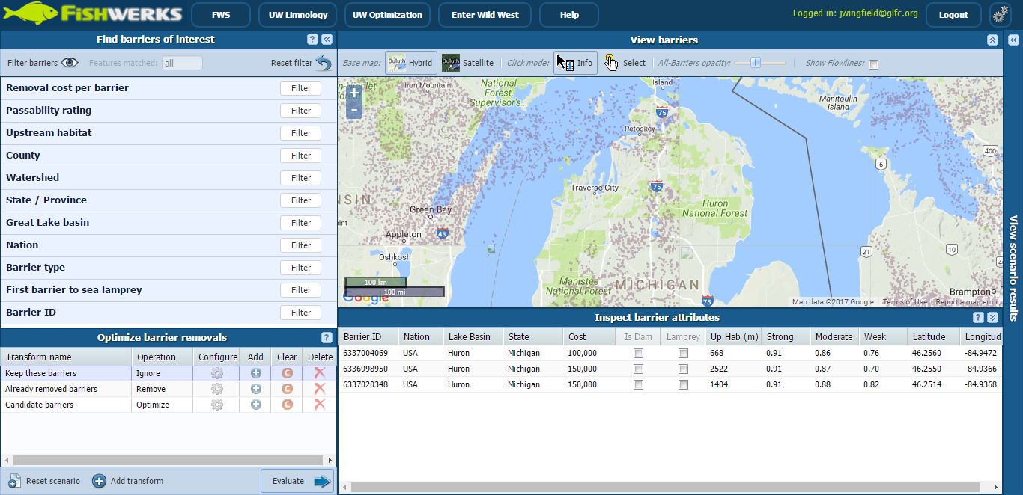
Task: Delete the Candidate barriers transform
Action: [x=319, y=404]
